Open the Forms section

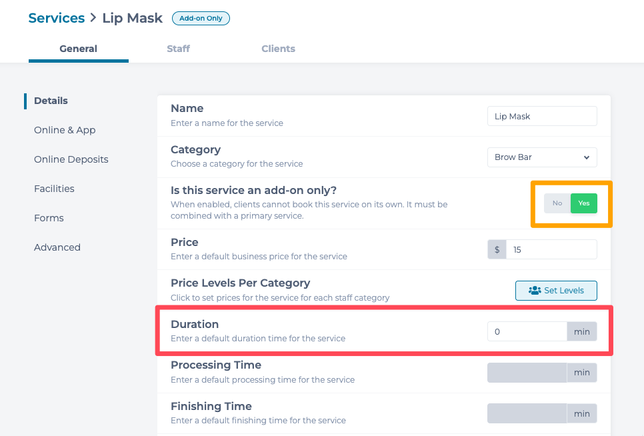[x=49, y=218]
